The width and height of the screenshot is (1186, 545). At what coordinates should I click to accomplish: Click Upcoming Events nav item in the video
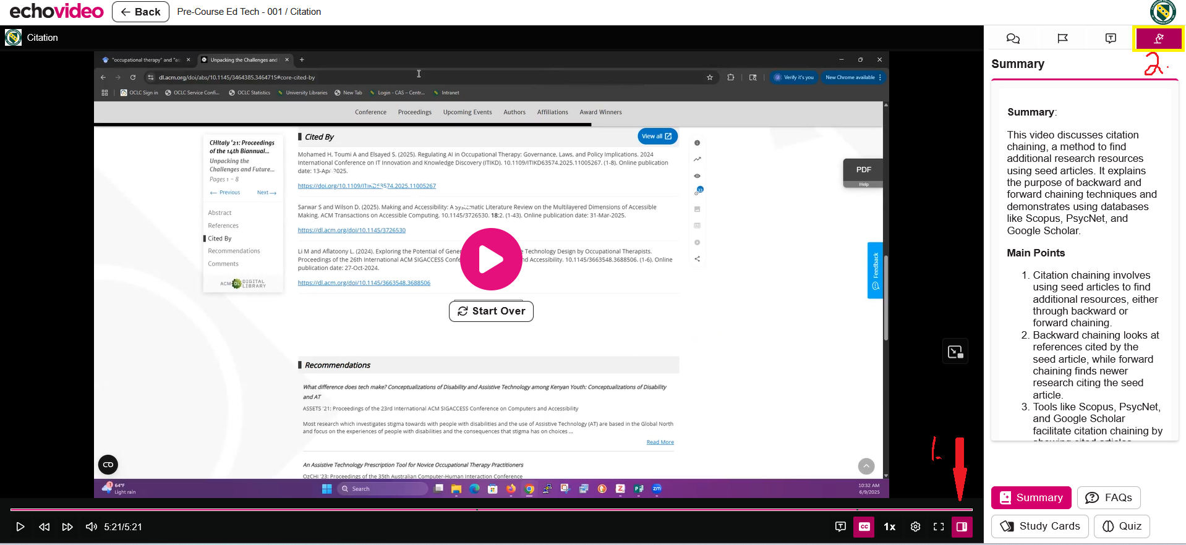(467, 112)
